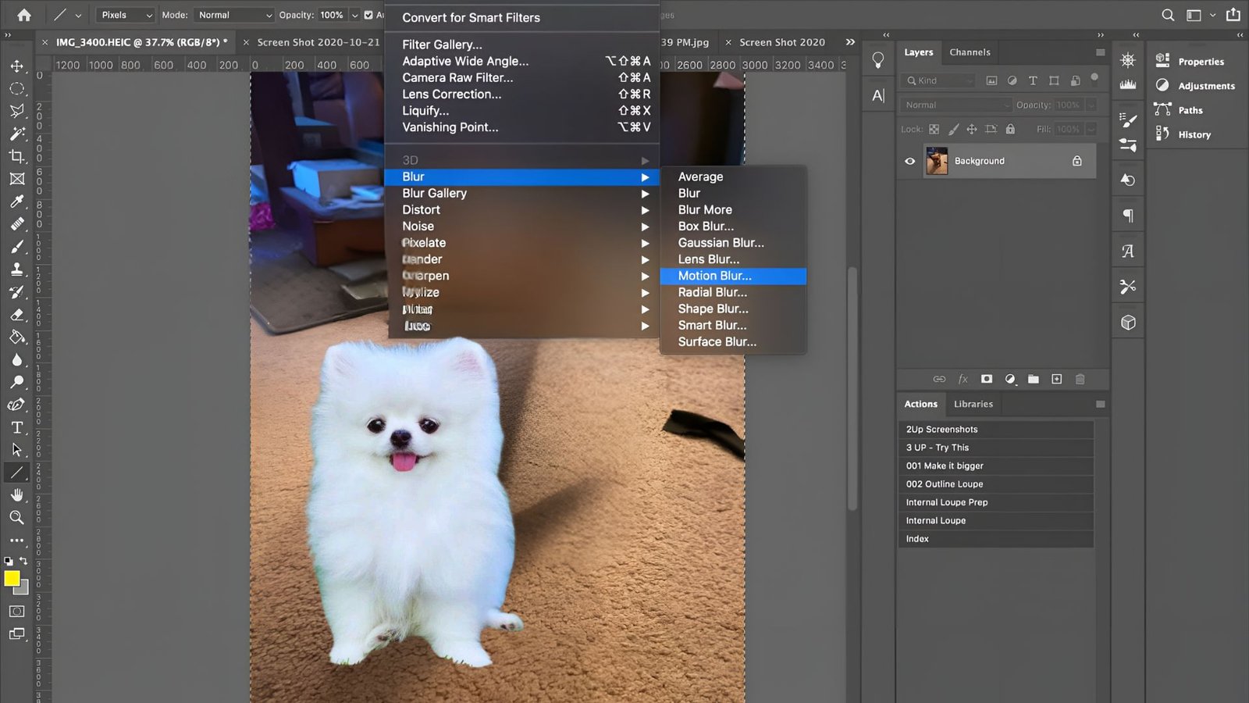Click the Add layer mask icon
The image size is (1249, 703).
[x=987, y=379]
